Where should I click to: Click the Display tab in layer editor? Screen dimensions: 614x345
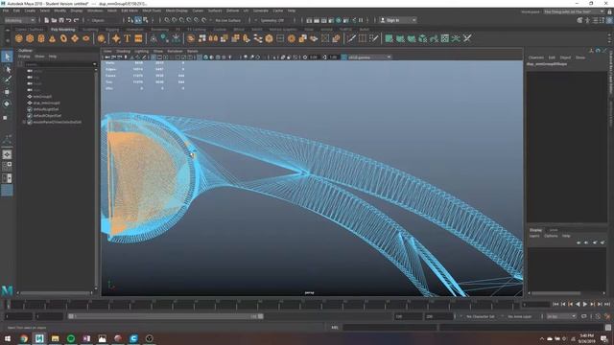535,230
